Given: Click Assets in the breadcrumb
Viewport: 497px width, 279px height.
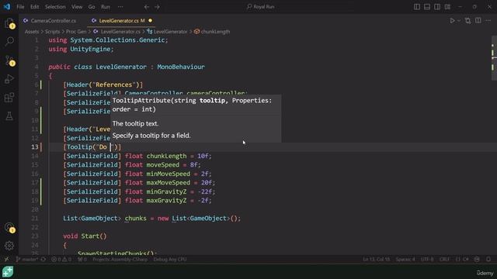Looking at the screenshot, I should [x=32, y=32].
